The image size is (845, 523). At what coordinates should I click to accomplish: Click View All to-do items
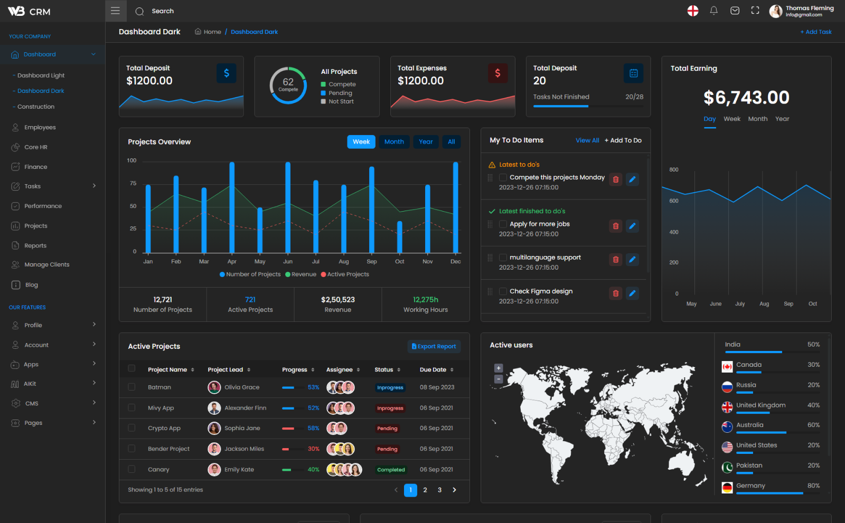coord(587,140)
